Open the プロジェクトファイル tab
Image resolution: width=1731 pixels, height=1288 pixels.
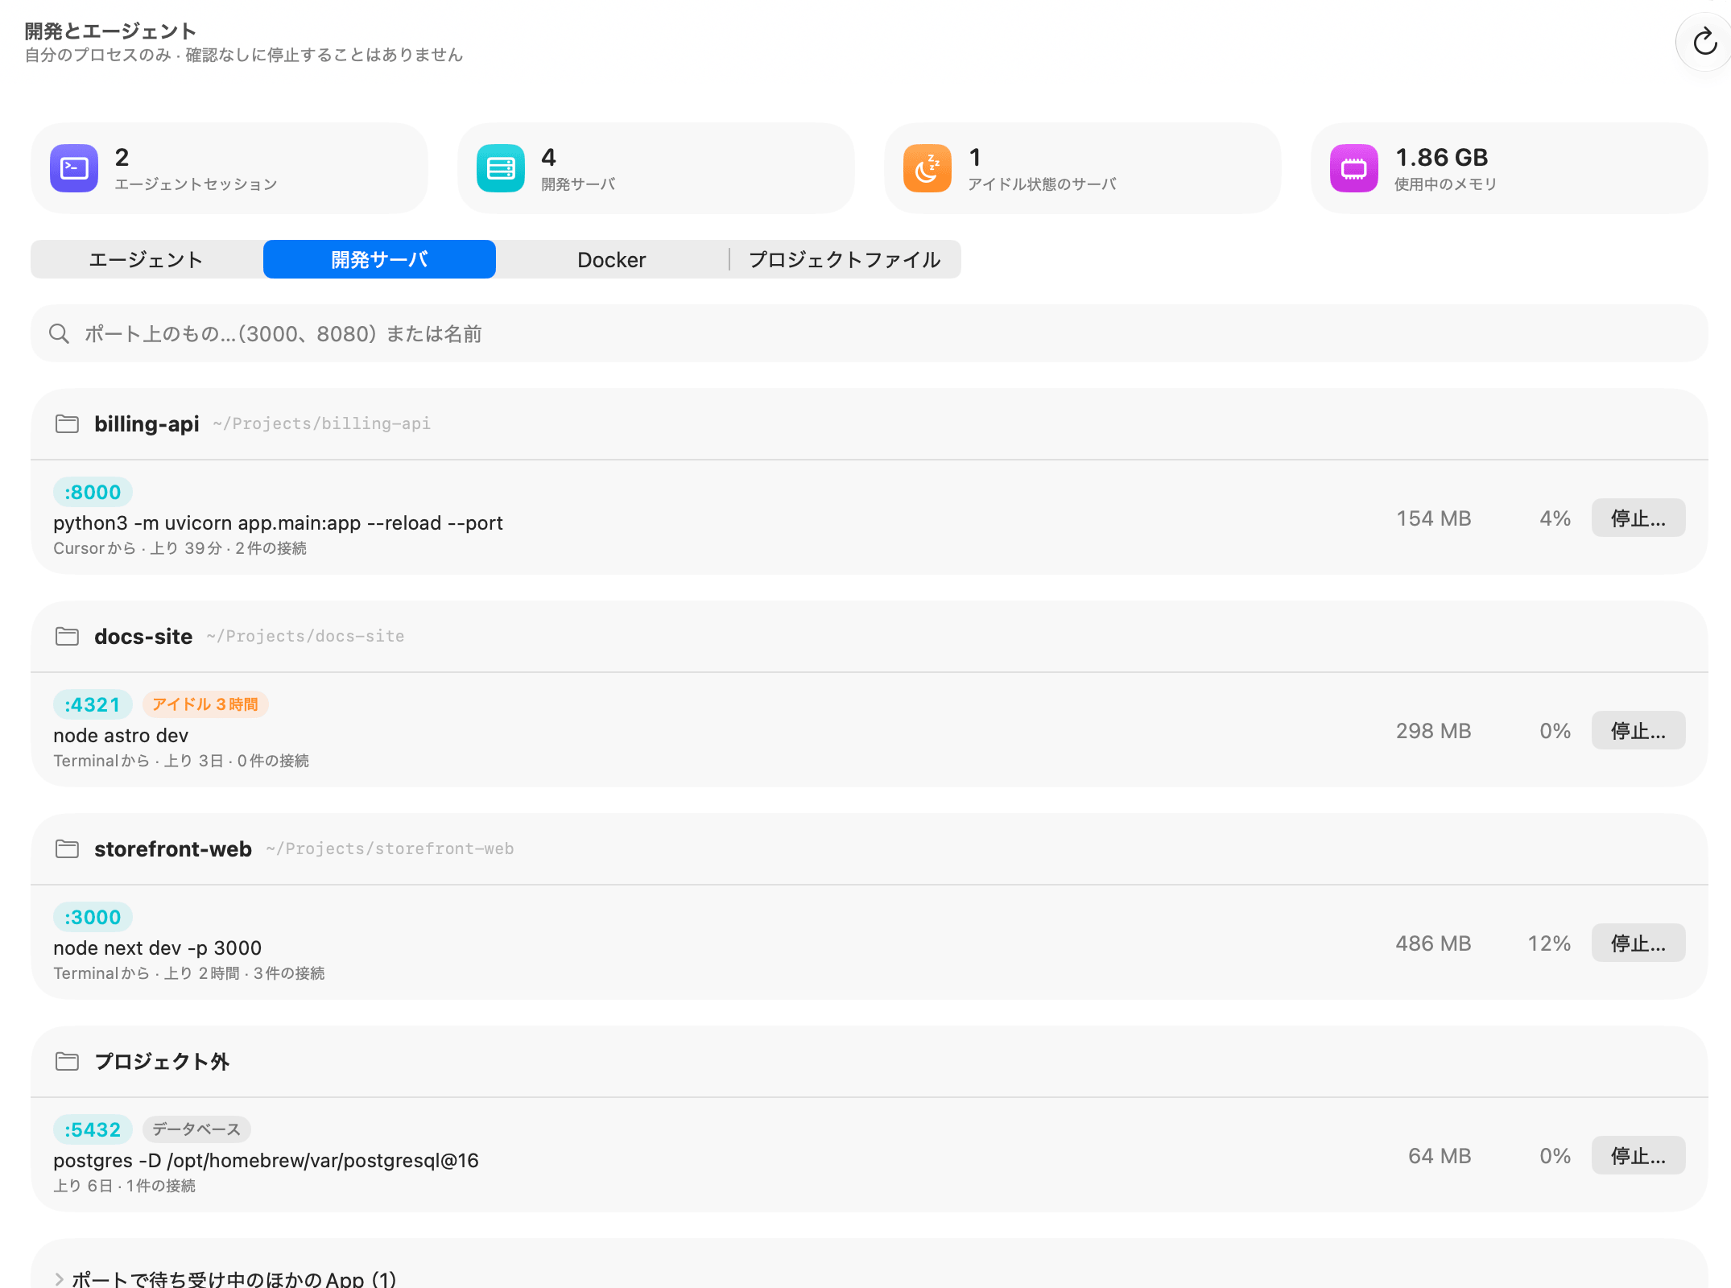845,259
